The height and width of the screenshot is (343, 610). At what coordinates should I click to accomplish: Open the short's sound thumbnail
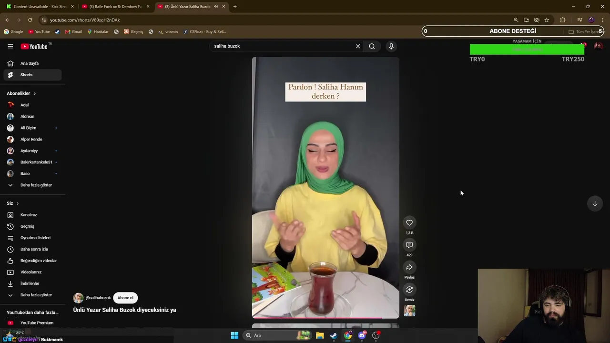pyautogui.click(x=409, y=311)
